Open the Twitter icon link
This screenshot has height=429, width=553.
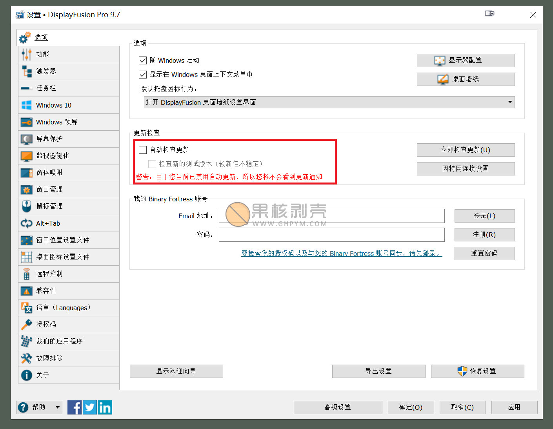click(90, 407)
